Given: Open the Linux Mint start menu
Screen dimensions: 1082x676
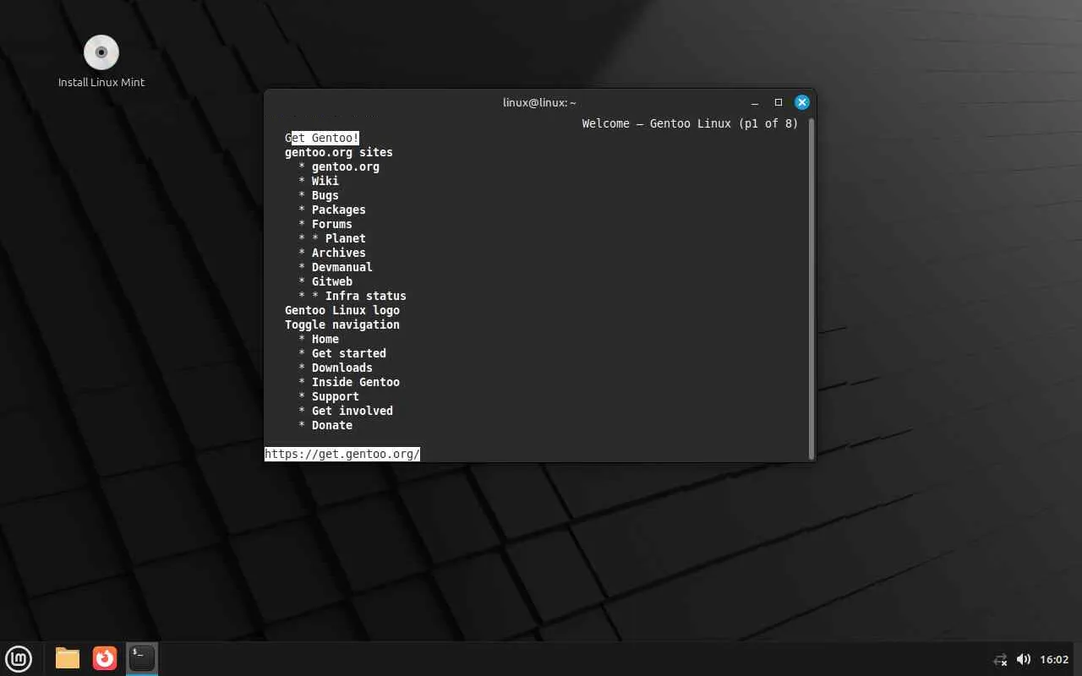Looking at the screenshot, I should point(19,658).
